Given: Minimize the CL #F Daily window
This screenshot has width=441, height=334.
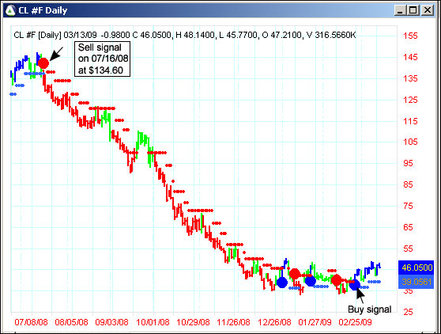Looking at the screenshot, I should click(x=400, y=10).
